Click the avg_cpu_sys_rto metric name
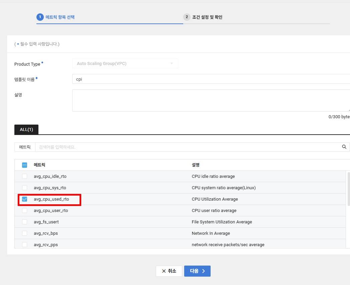 [50, 188]
